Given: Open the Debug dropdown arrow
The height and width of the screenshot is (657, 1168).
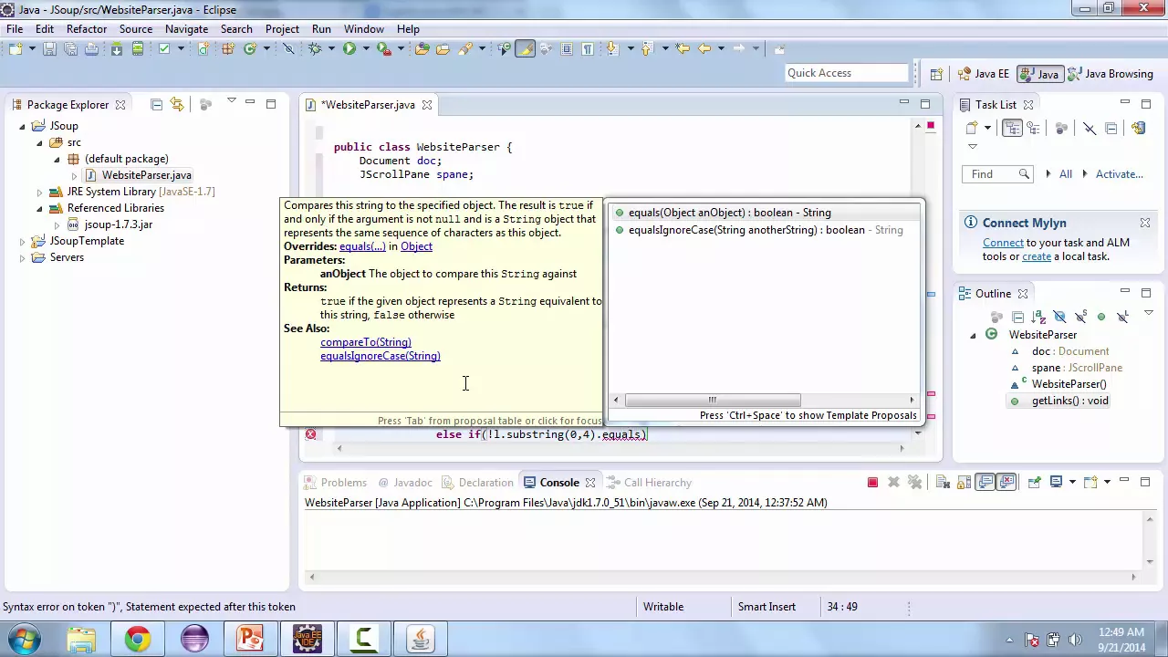Looking at the screenshot, I should tap(331, 48).
